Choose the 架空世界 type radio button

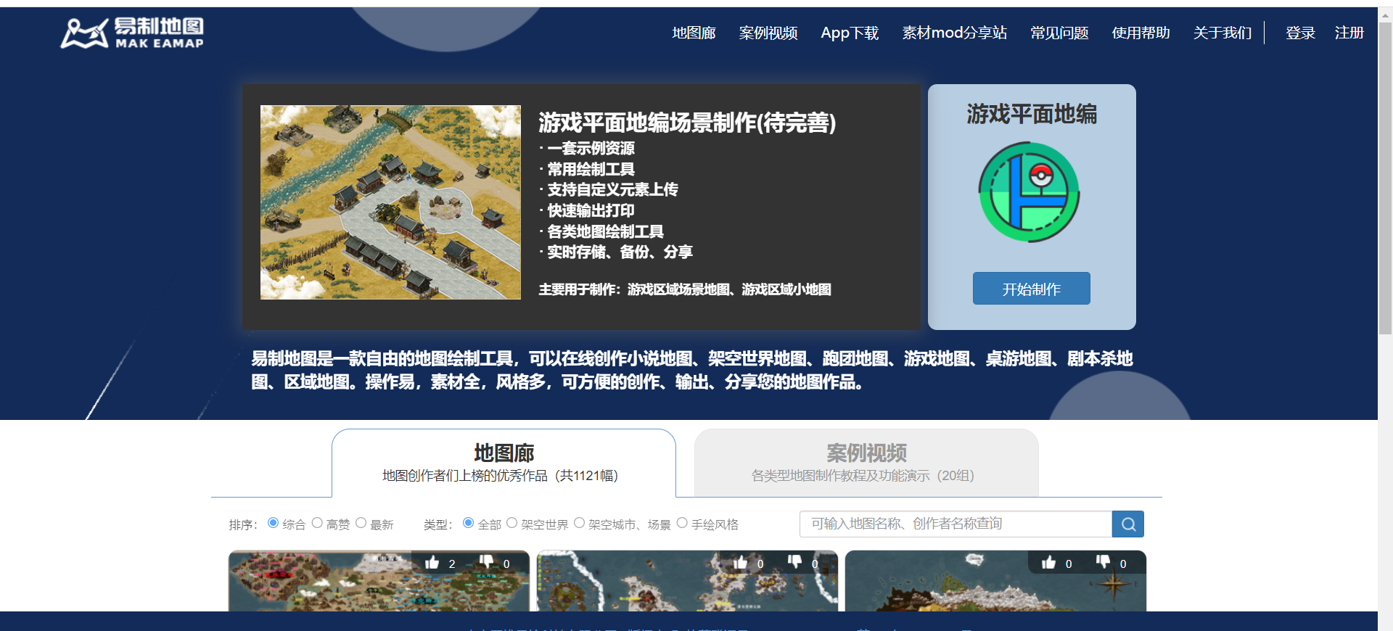tap(512, 523)
